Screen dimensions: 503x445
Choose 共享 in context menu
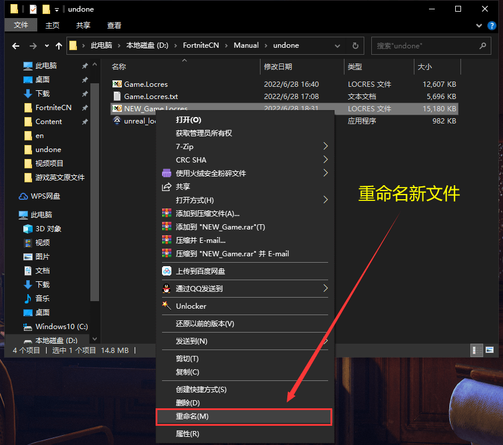coord(245,186)
